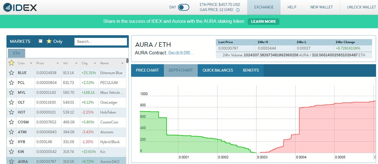This screenshot has height=164, width=378.
Task: Click the LEARN MORE button
Action: 264,21
